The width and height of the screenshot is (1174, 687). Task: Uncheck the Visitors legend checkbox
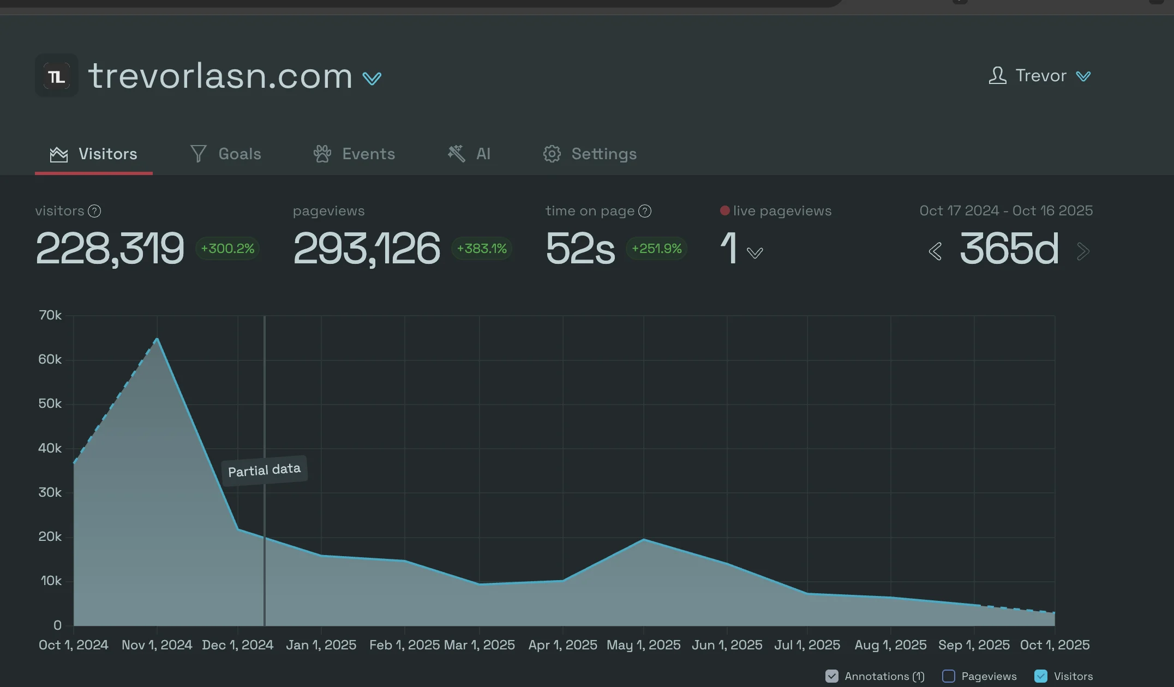click(x=1041, y=676)
